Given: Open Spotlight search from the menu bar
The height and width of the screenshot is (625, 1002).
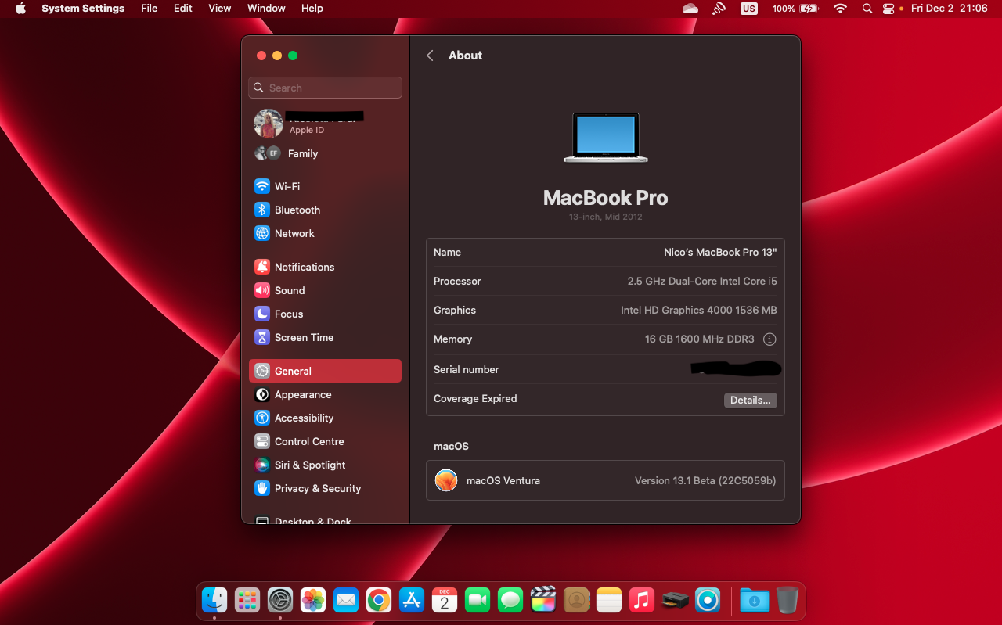Looking at the screenshot, I should click(x=867, y=9).
